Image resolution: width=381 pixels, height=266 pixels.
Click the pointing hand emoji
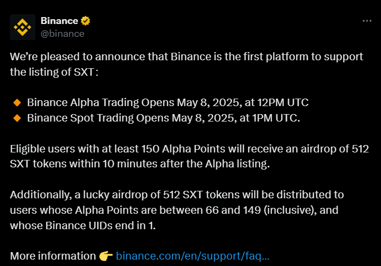106,256
